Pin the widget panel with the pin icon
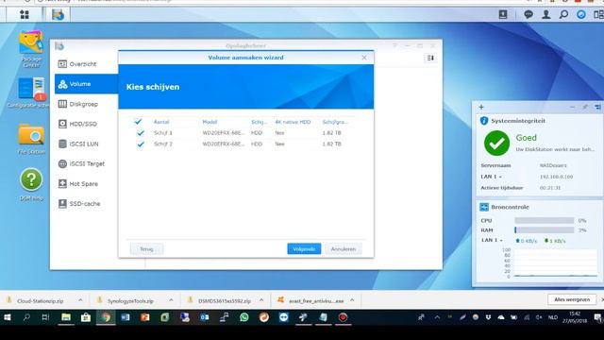Image resolution: width=604 pixels, height=340 pixels. pyautogui.click(x=585, y=107)
